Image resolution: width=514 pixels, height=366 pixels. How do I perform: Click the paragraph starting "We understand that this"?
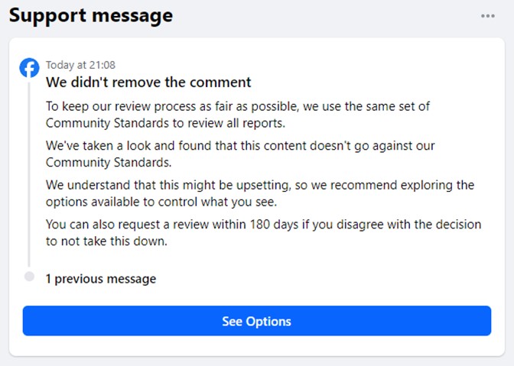pos(260,193)
